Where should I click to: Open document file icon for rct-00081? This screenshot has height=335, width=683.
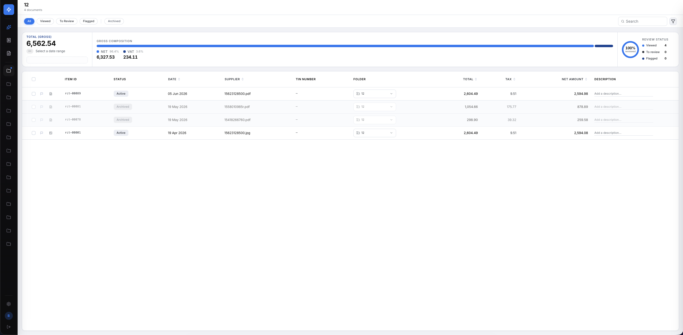(x=51, y=107)
